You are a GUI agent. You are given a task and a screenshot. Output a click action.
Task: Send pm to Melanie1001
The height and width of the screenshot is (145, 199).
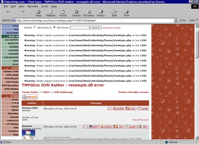[131, 108]
